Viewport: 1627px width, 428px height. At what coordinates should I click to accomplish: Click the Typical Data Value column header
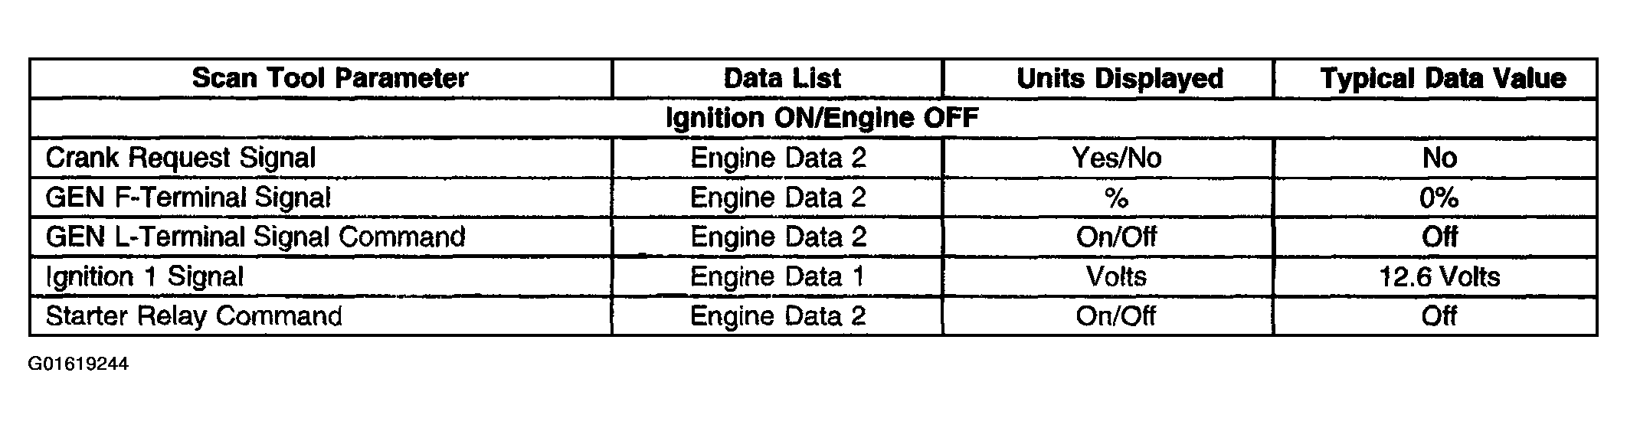click(1442, 78)
